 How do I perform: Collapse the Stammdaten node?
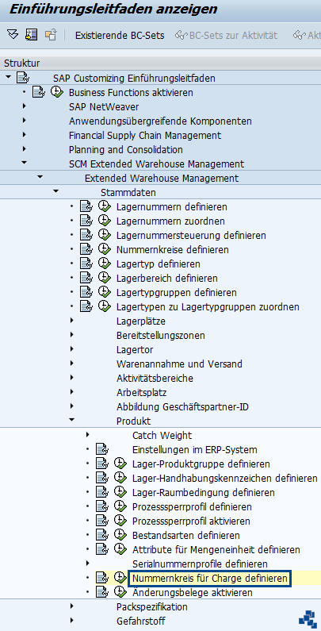pyautogui.click(x=55, y=192)
